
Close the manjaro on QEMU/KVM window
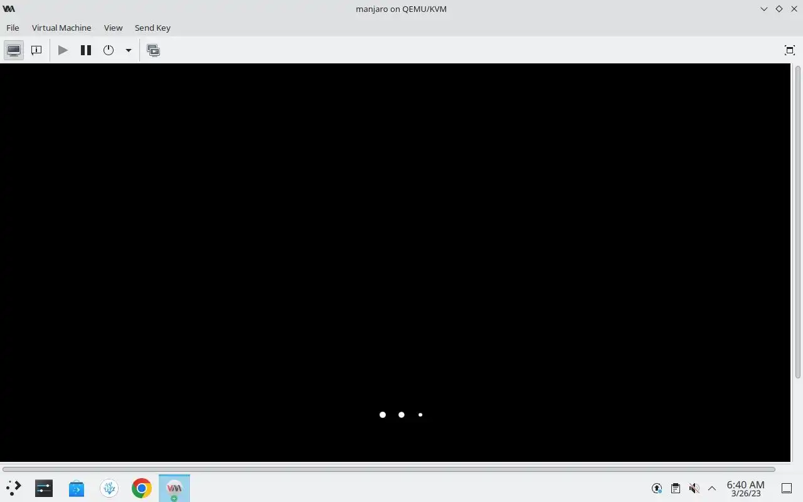[794, 9]
